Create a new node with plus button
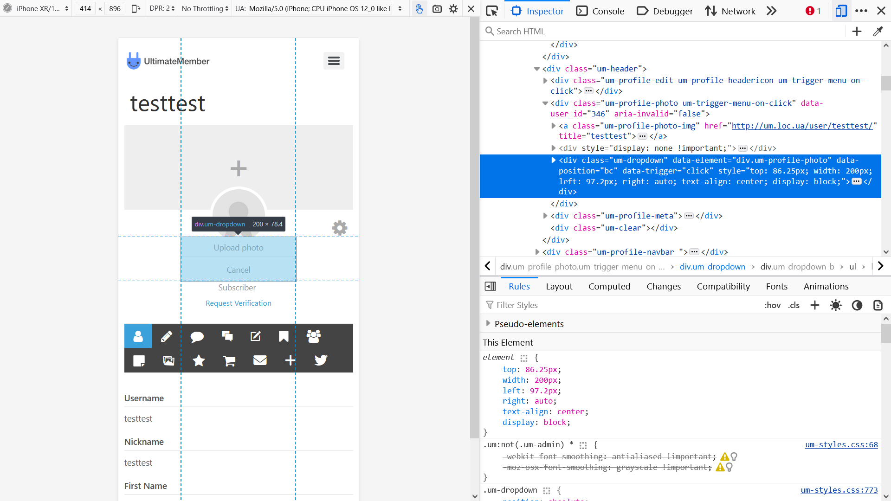This screenshot has height=501, width=891. (857, 31)
